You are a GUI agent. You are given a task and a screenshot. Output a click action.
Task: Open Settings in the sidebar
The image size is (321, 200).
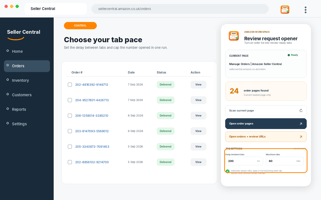point(27,124)
